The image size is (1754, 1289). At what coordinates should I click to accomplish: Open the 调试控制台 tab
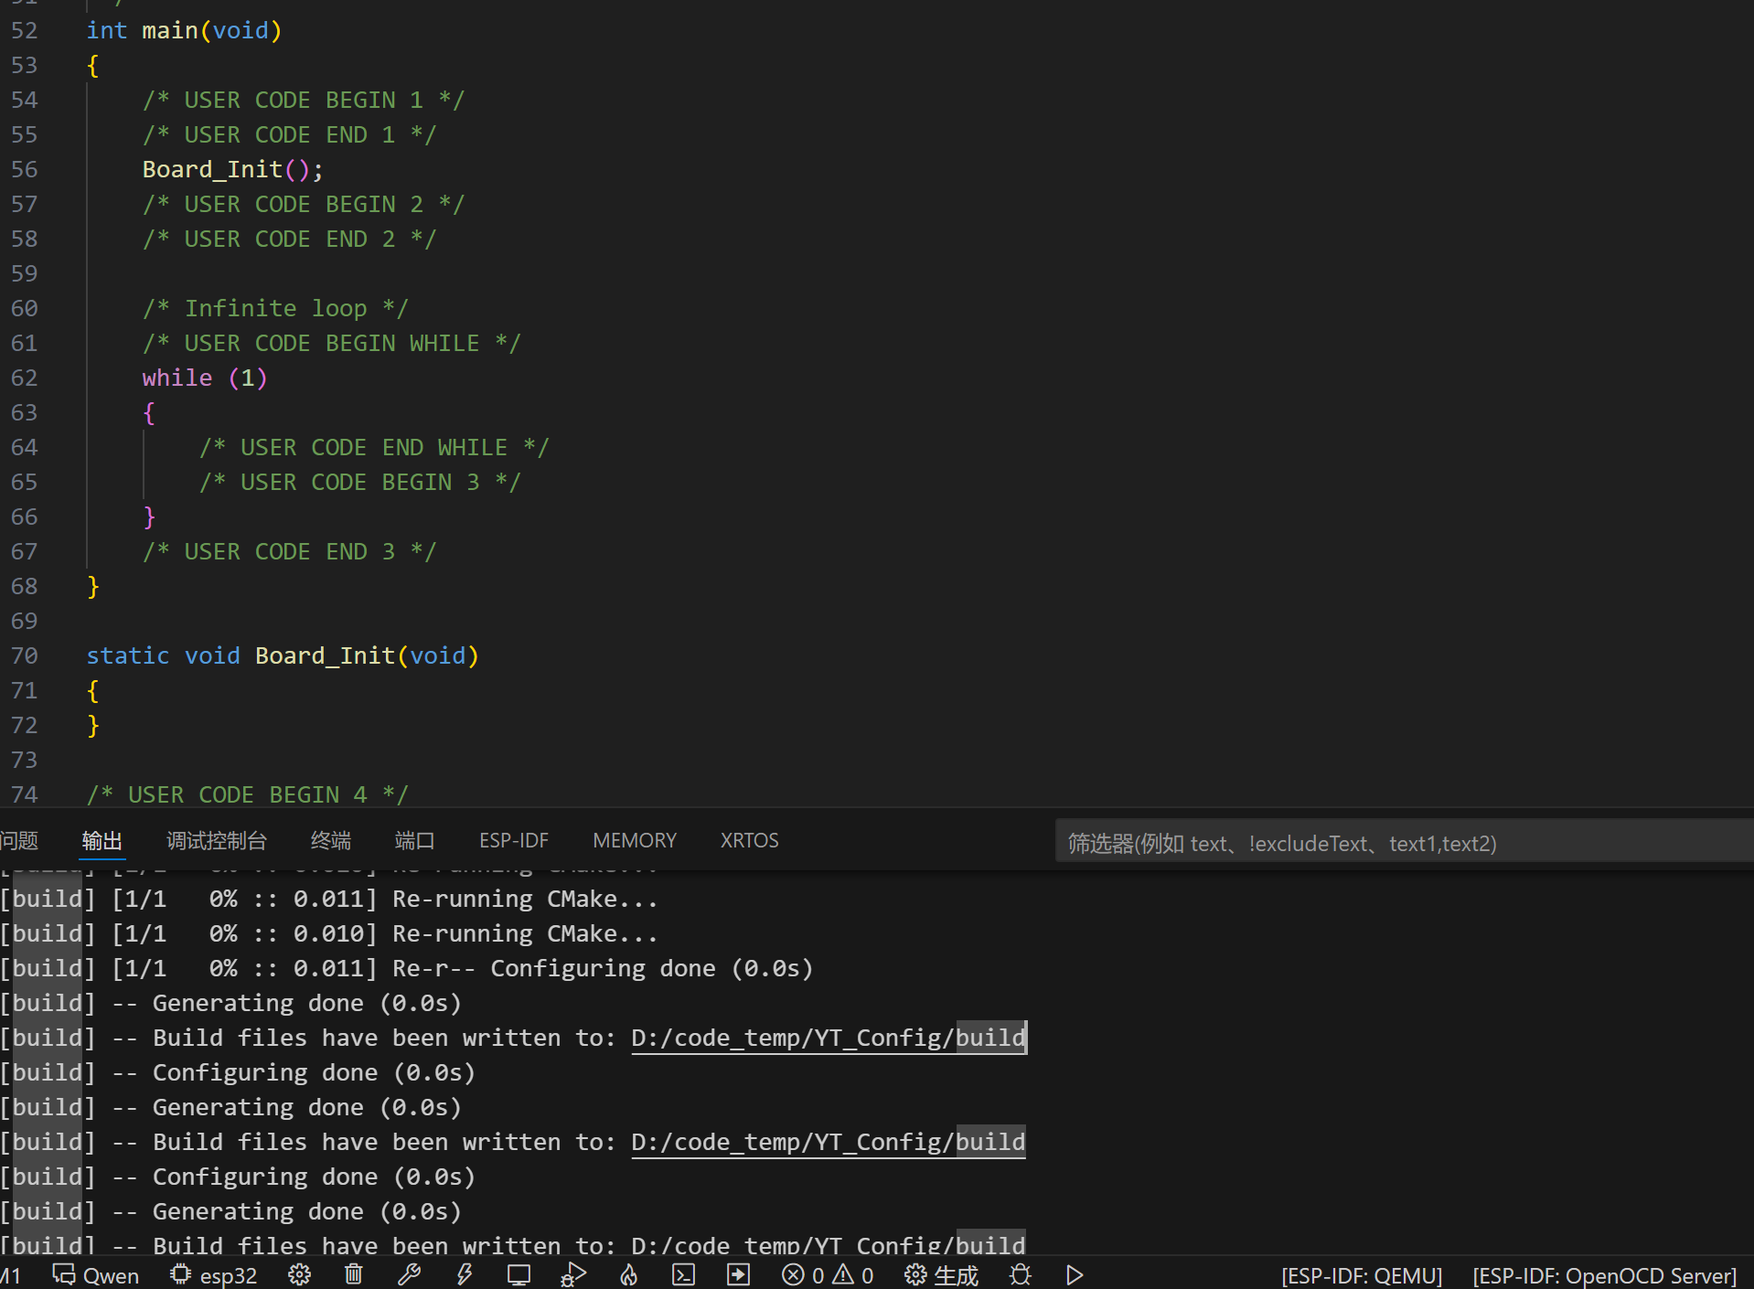[217, 840]
